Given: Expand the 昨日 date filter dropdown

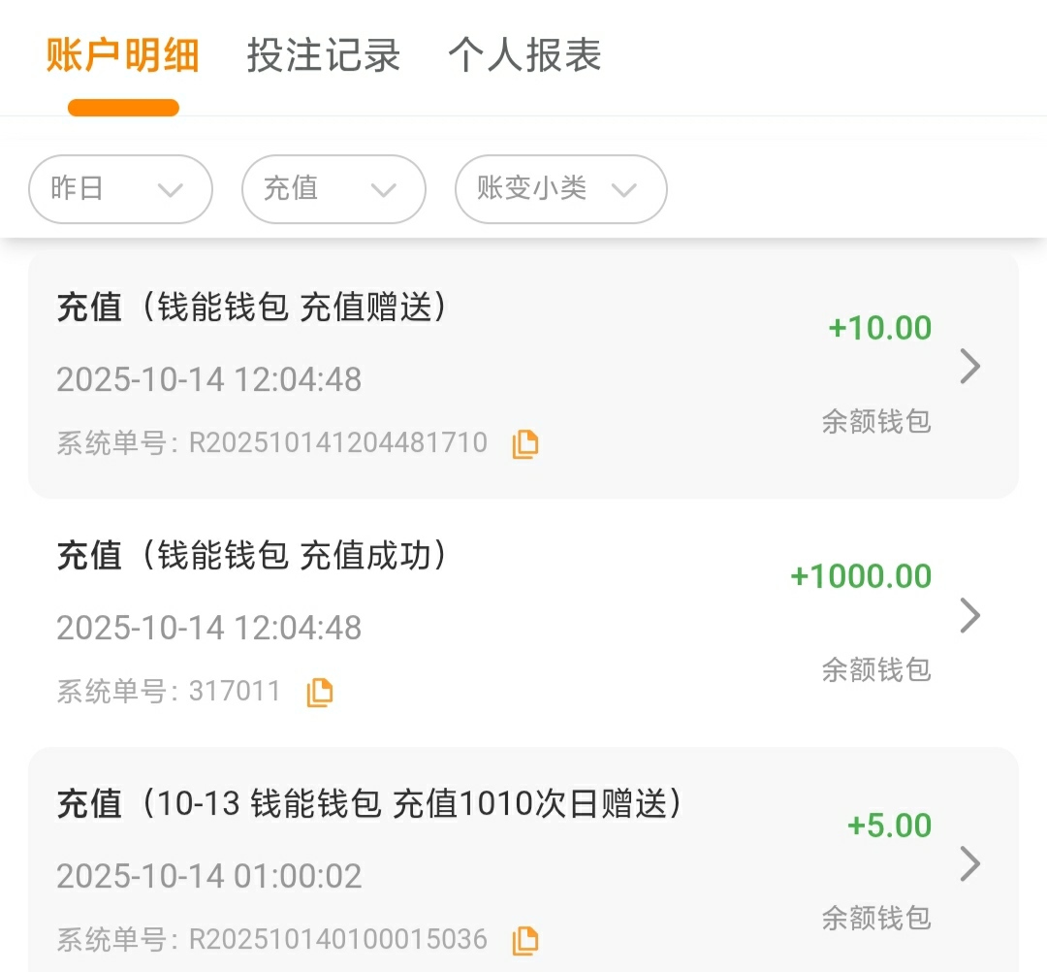Looking at the screenshot, I should [120, 189].
